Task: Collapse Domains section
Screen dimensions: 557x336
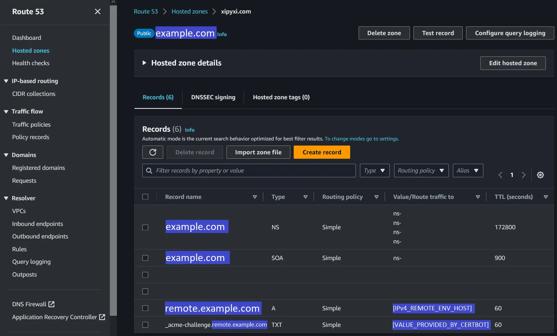Action: tap(6, 155)
